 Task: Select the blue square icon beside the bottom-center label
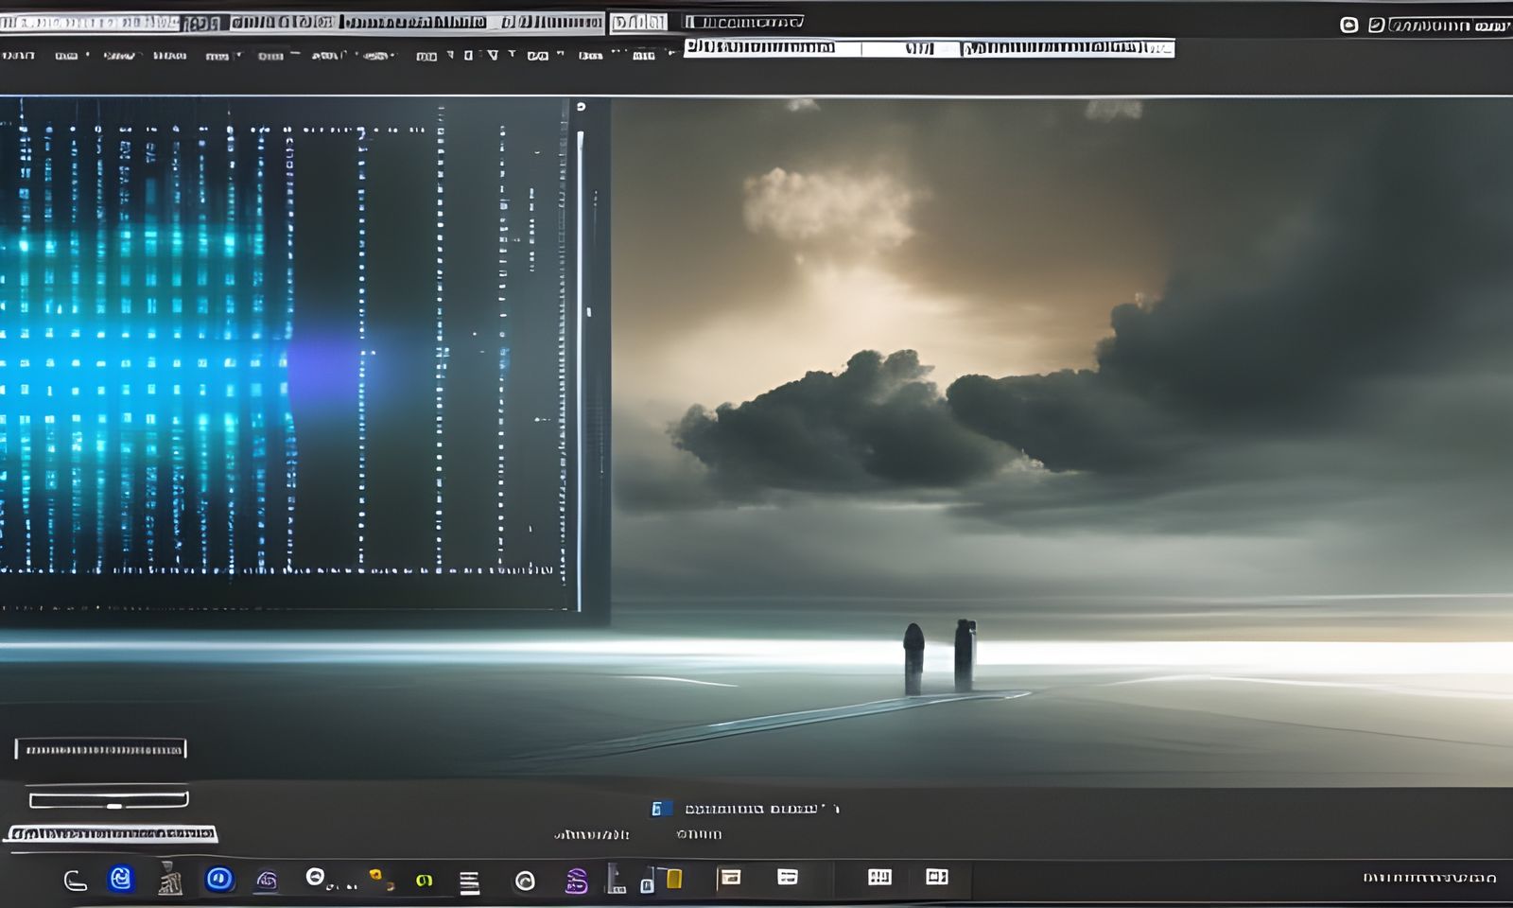[x=662, y=809]
